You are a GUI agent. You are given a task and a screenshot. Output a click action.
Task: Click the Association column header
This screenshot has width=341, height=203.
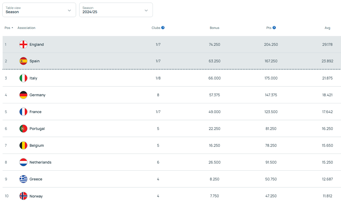(26, 28)
